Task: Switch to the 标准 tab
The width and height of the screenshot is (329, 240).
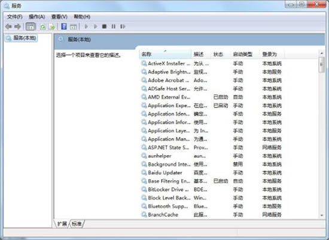Action: tap(77, 224)
